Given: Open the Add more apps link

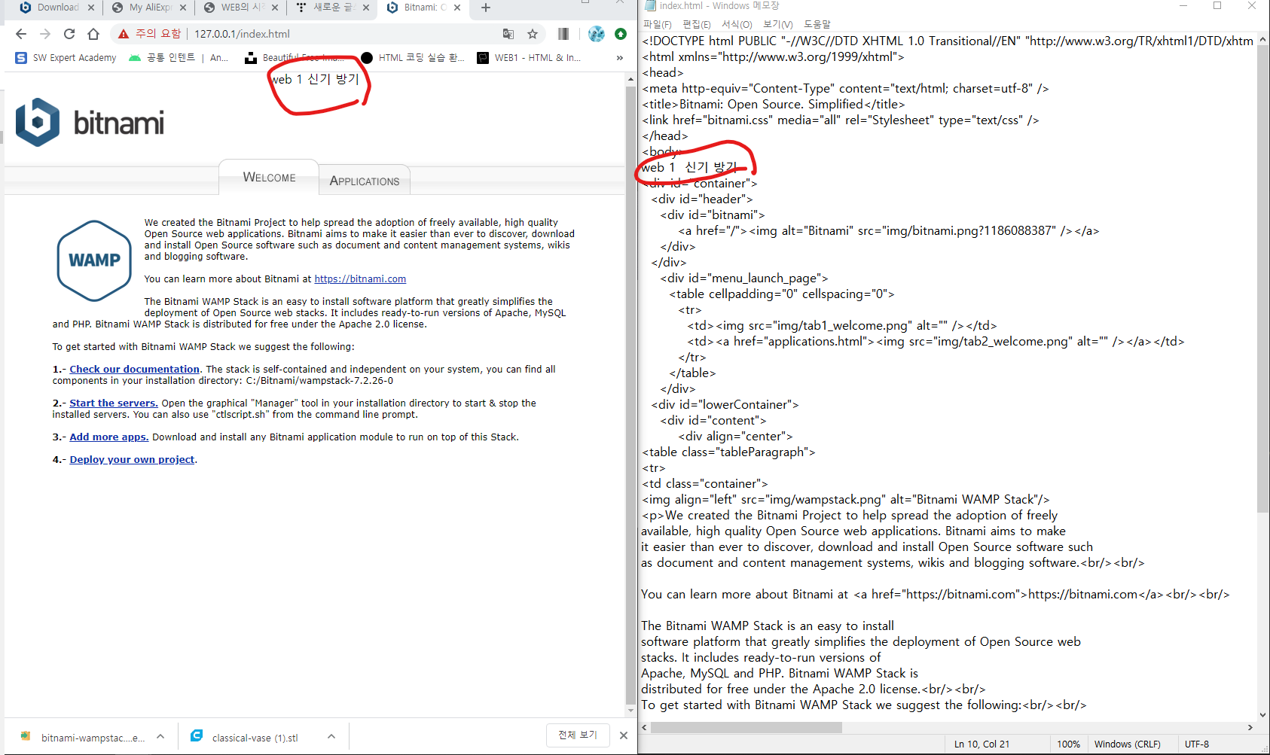Looking at the screenshot, I should point(109,437).
